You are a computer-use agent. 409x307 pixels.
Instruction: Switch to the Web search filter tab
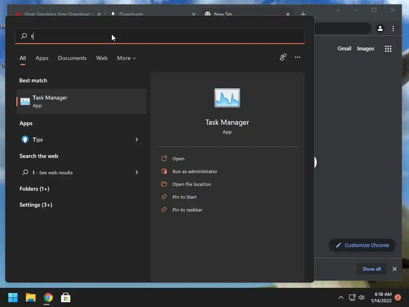click(x=102, y=58)
